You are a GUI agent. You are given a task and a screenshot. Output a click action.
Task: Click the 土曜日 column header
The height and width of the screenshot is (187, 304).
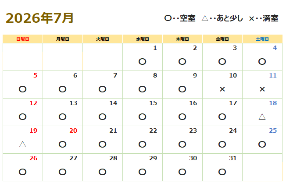[x=262, y=39]
